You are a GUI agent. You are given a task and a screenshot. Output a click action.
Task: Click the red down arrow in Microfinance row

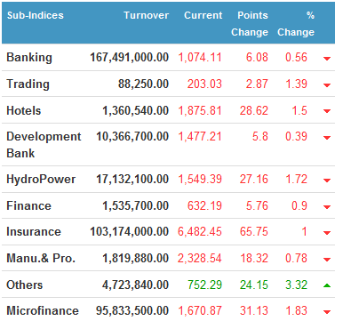coord(327,312)
